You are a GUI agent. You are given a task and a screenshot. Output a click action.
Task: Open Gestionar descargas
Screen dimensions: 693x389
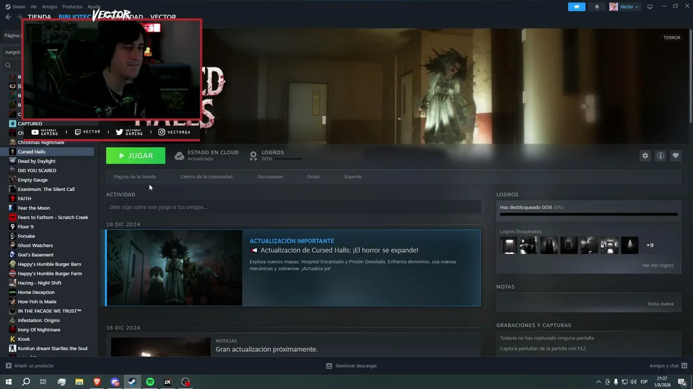coord(351,366)
